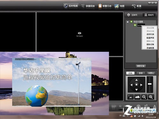The height and width of the screenshot is (119, 159).
Task: Click the zoom out magnifier icon
Action: (x=144, y=97)
